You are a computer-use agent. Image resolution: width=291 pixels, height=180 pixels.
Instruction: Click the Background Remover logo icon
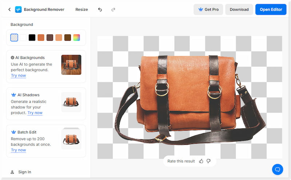[18, 9]
